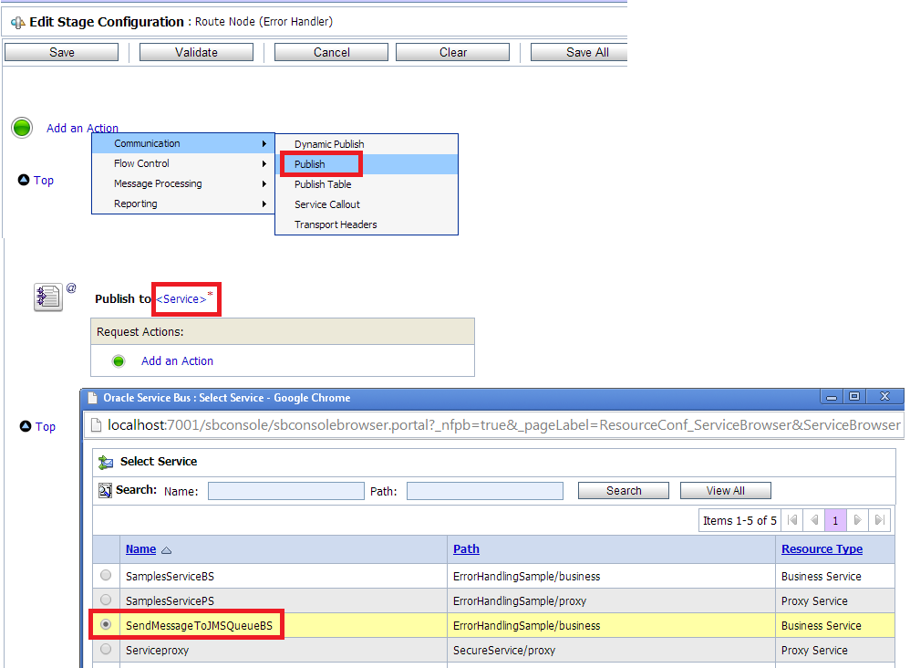
Task: Open the Communication menu item
Action: click(183, 143)
